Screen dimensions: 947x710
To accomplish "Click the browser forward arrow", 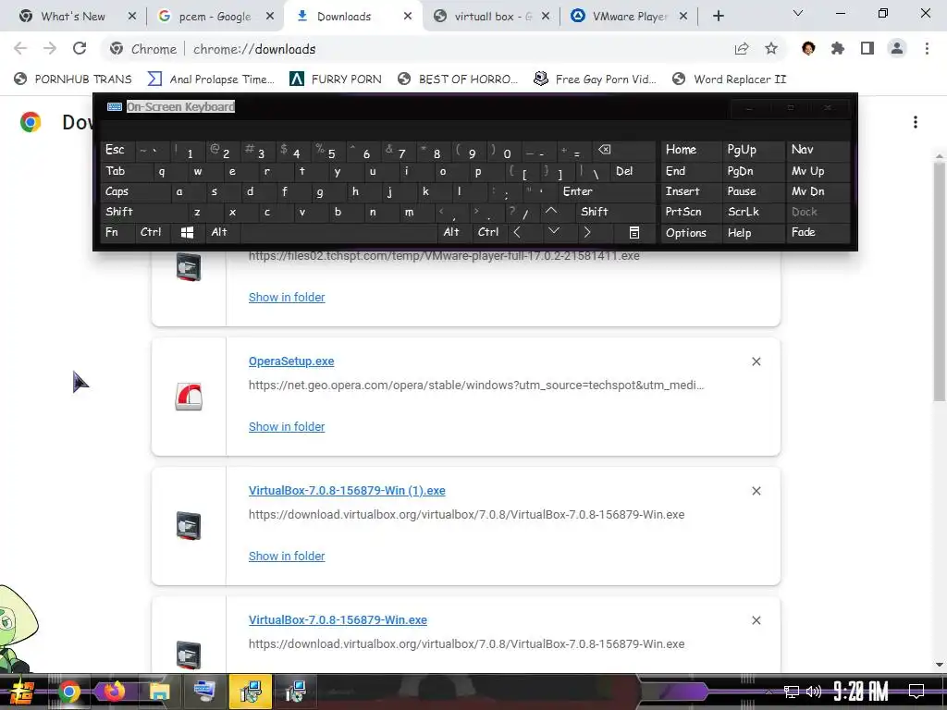I will (50, 48).
